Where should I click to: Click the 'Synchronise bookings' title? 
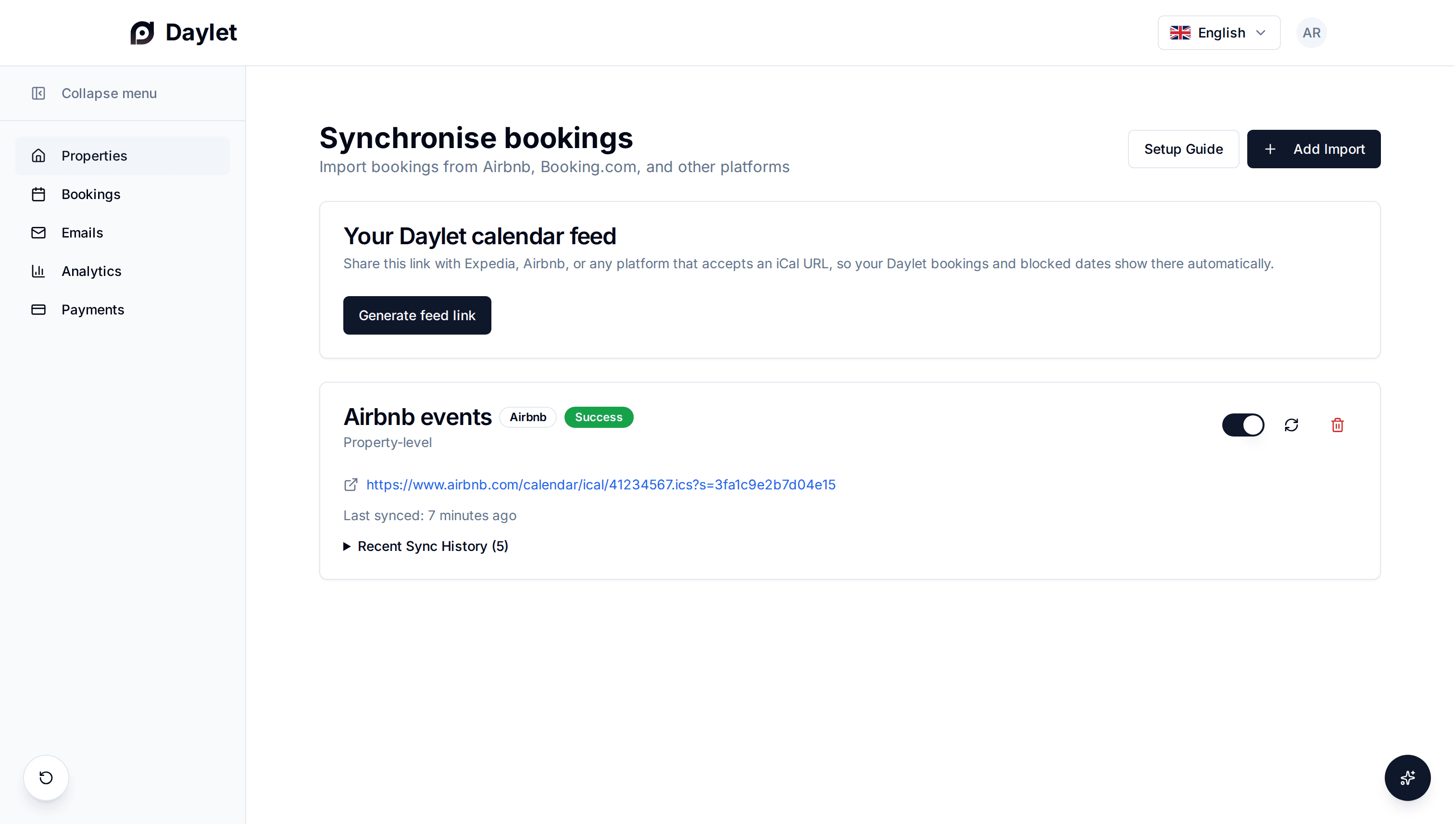(476, 138)
